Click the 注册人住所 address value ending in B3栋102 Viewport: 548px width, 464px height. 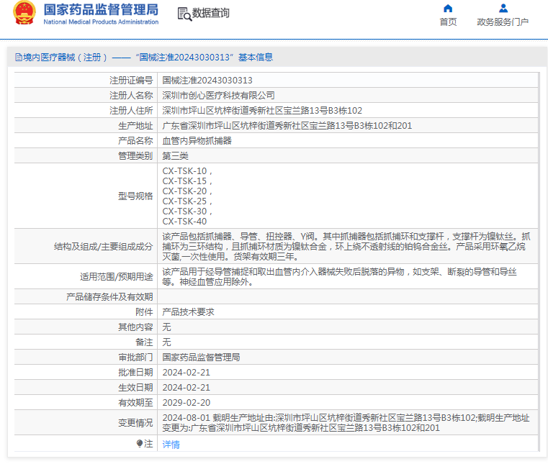click(262, 111)
